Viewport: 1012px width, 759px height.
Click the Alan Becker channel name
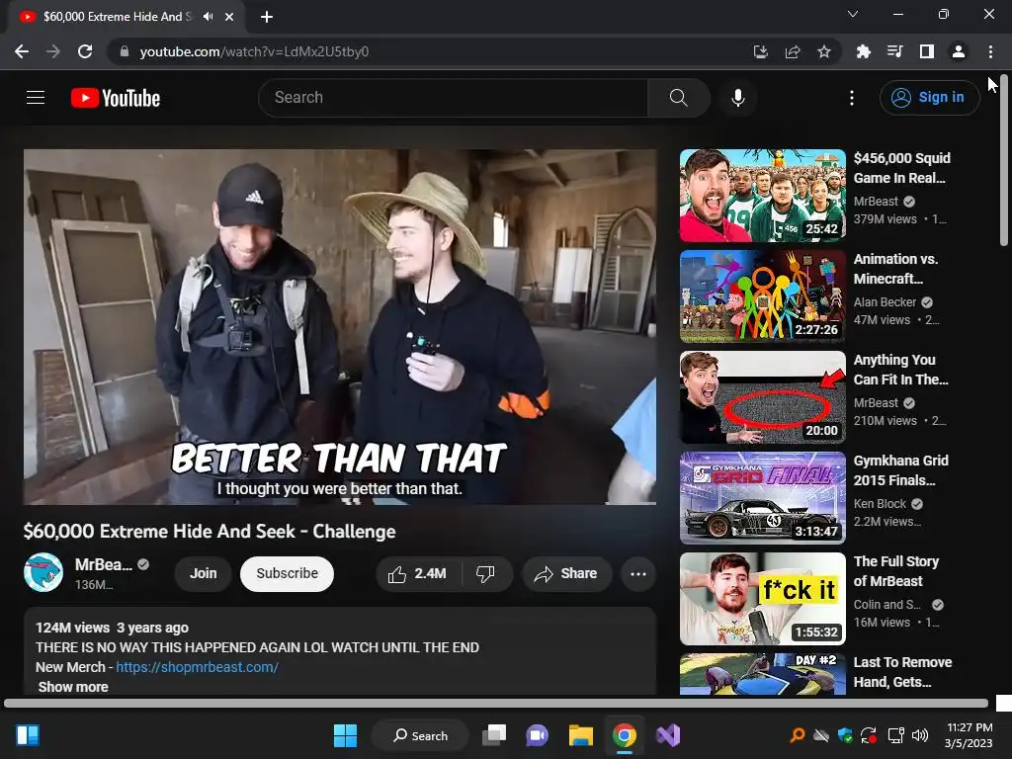pyautogui.click(x=885, y=302)
